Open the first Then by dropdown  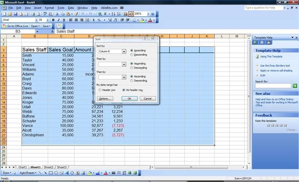pos(124,64)
